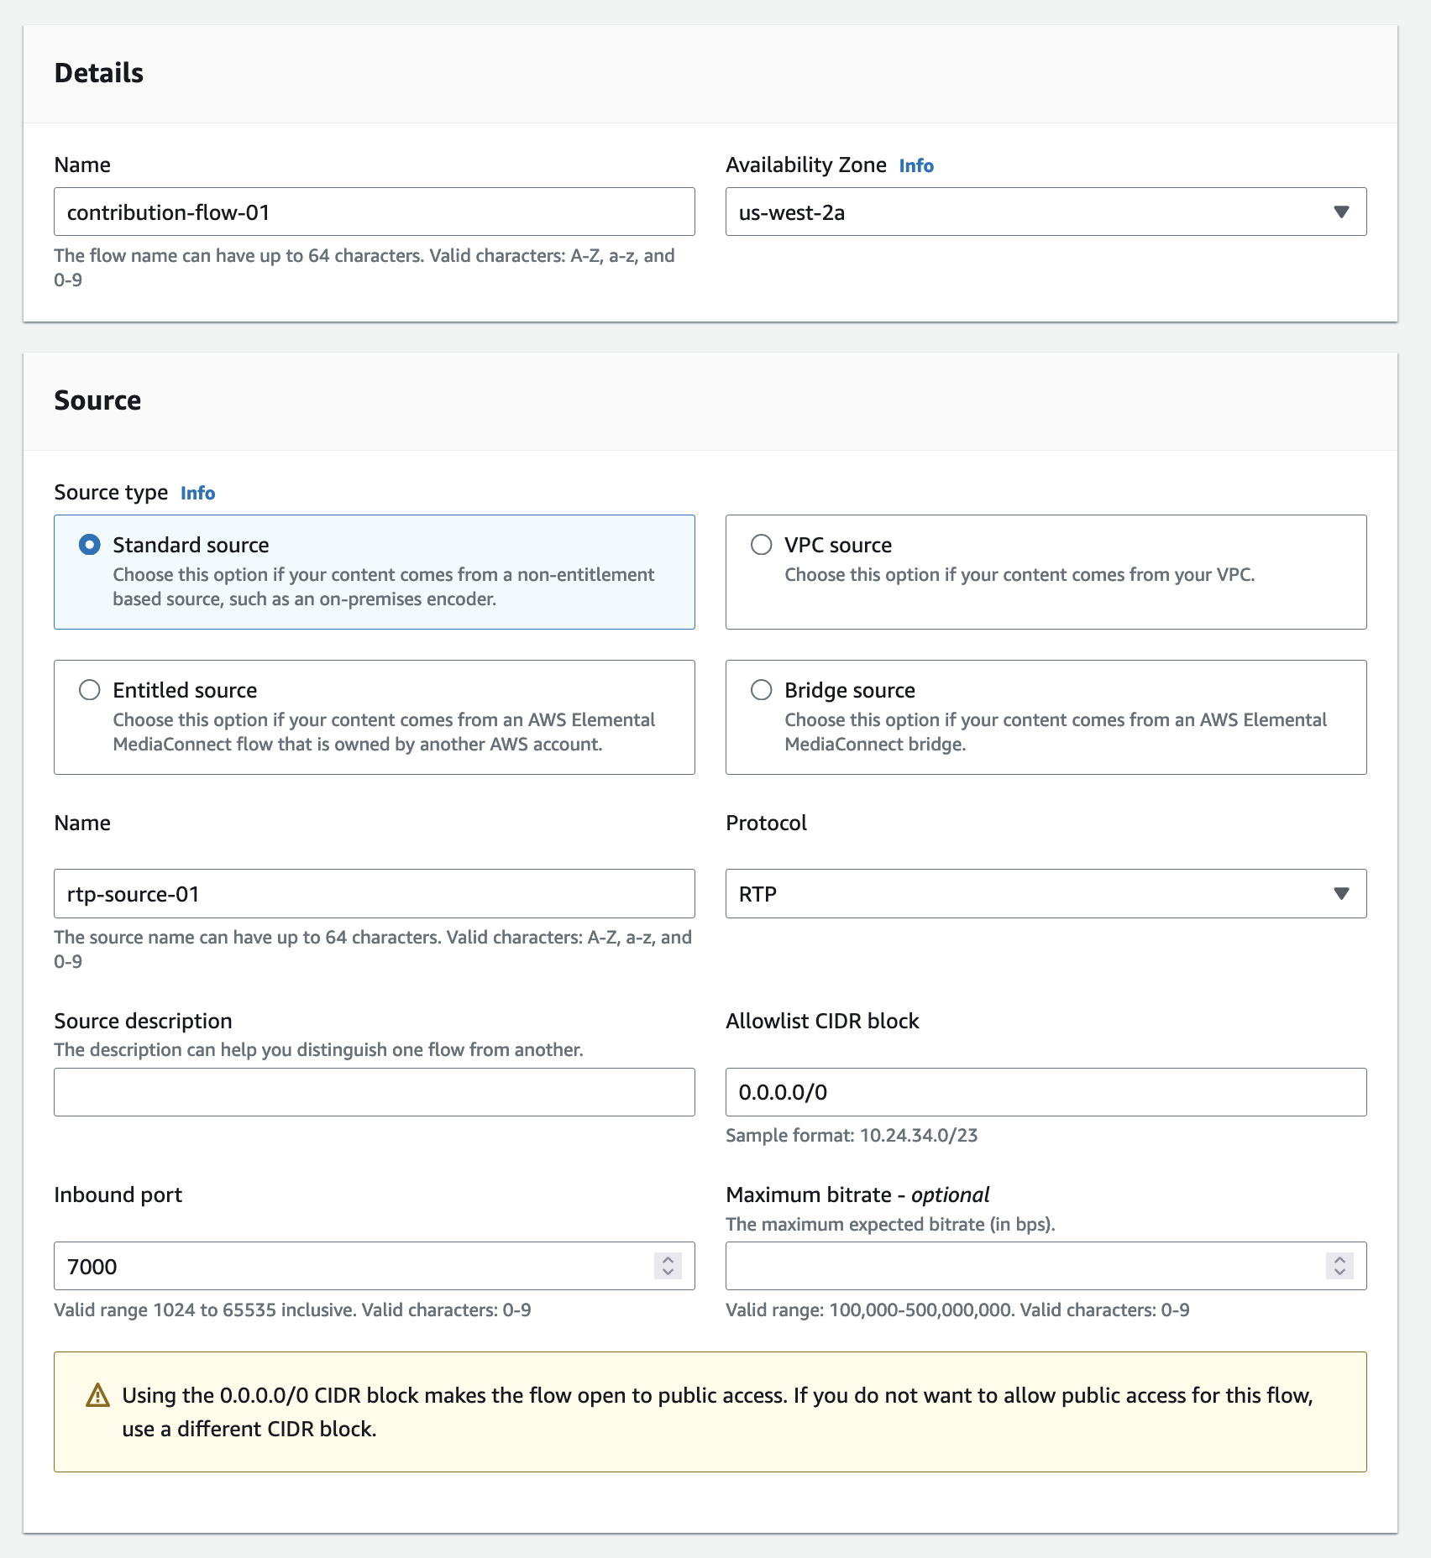Click the source Name field rtp-source-01
Image resolution: width=1431 pixels, height=1558 pixels.
coord(374,894)
